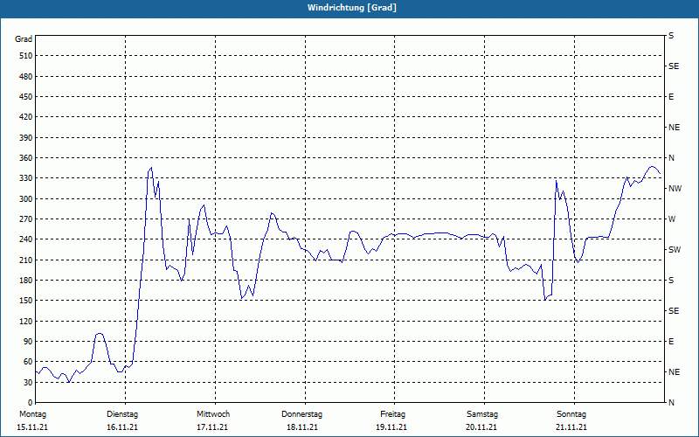Select the 90 degree axis label
The image size is (699, 437).
click(28, 342)
